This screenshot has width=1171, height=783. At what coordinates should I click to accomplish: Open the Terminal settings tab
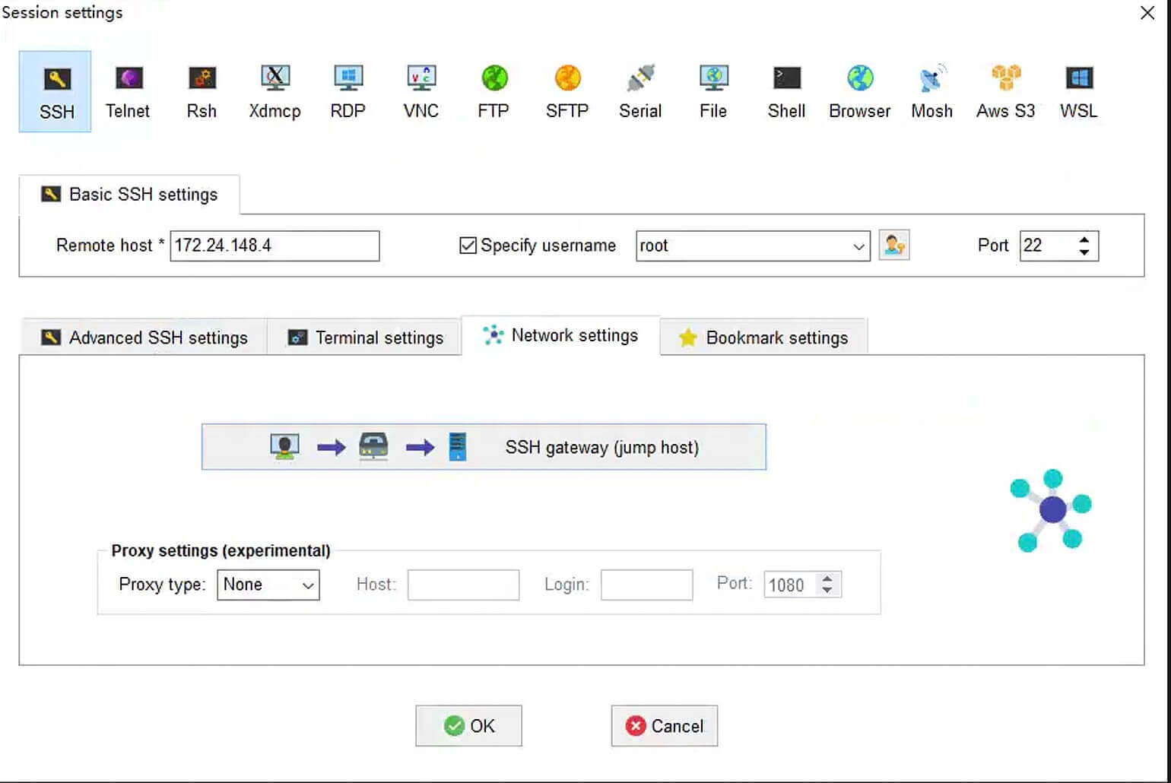click(365, 338)
